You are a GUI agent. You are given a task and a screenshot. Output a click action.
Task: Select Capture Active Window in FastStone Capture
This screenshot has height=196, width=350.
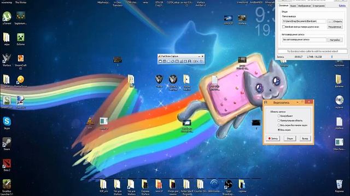pyautogui.click(x=160, y=61)
